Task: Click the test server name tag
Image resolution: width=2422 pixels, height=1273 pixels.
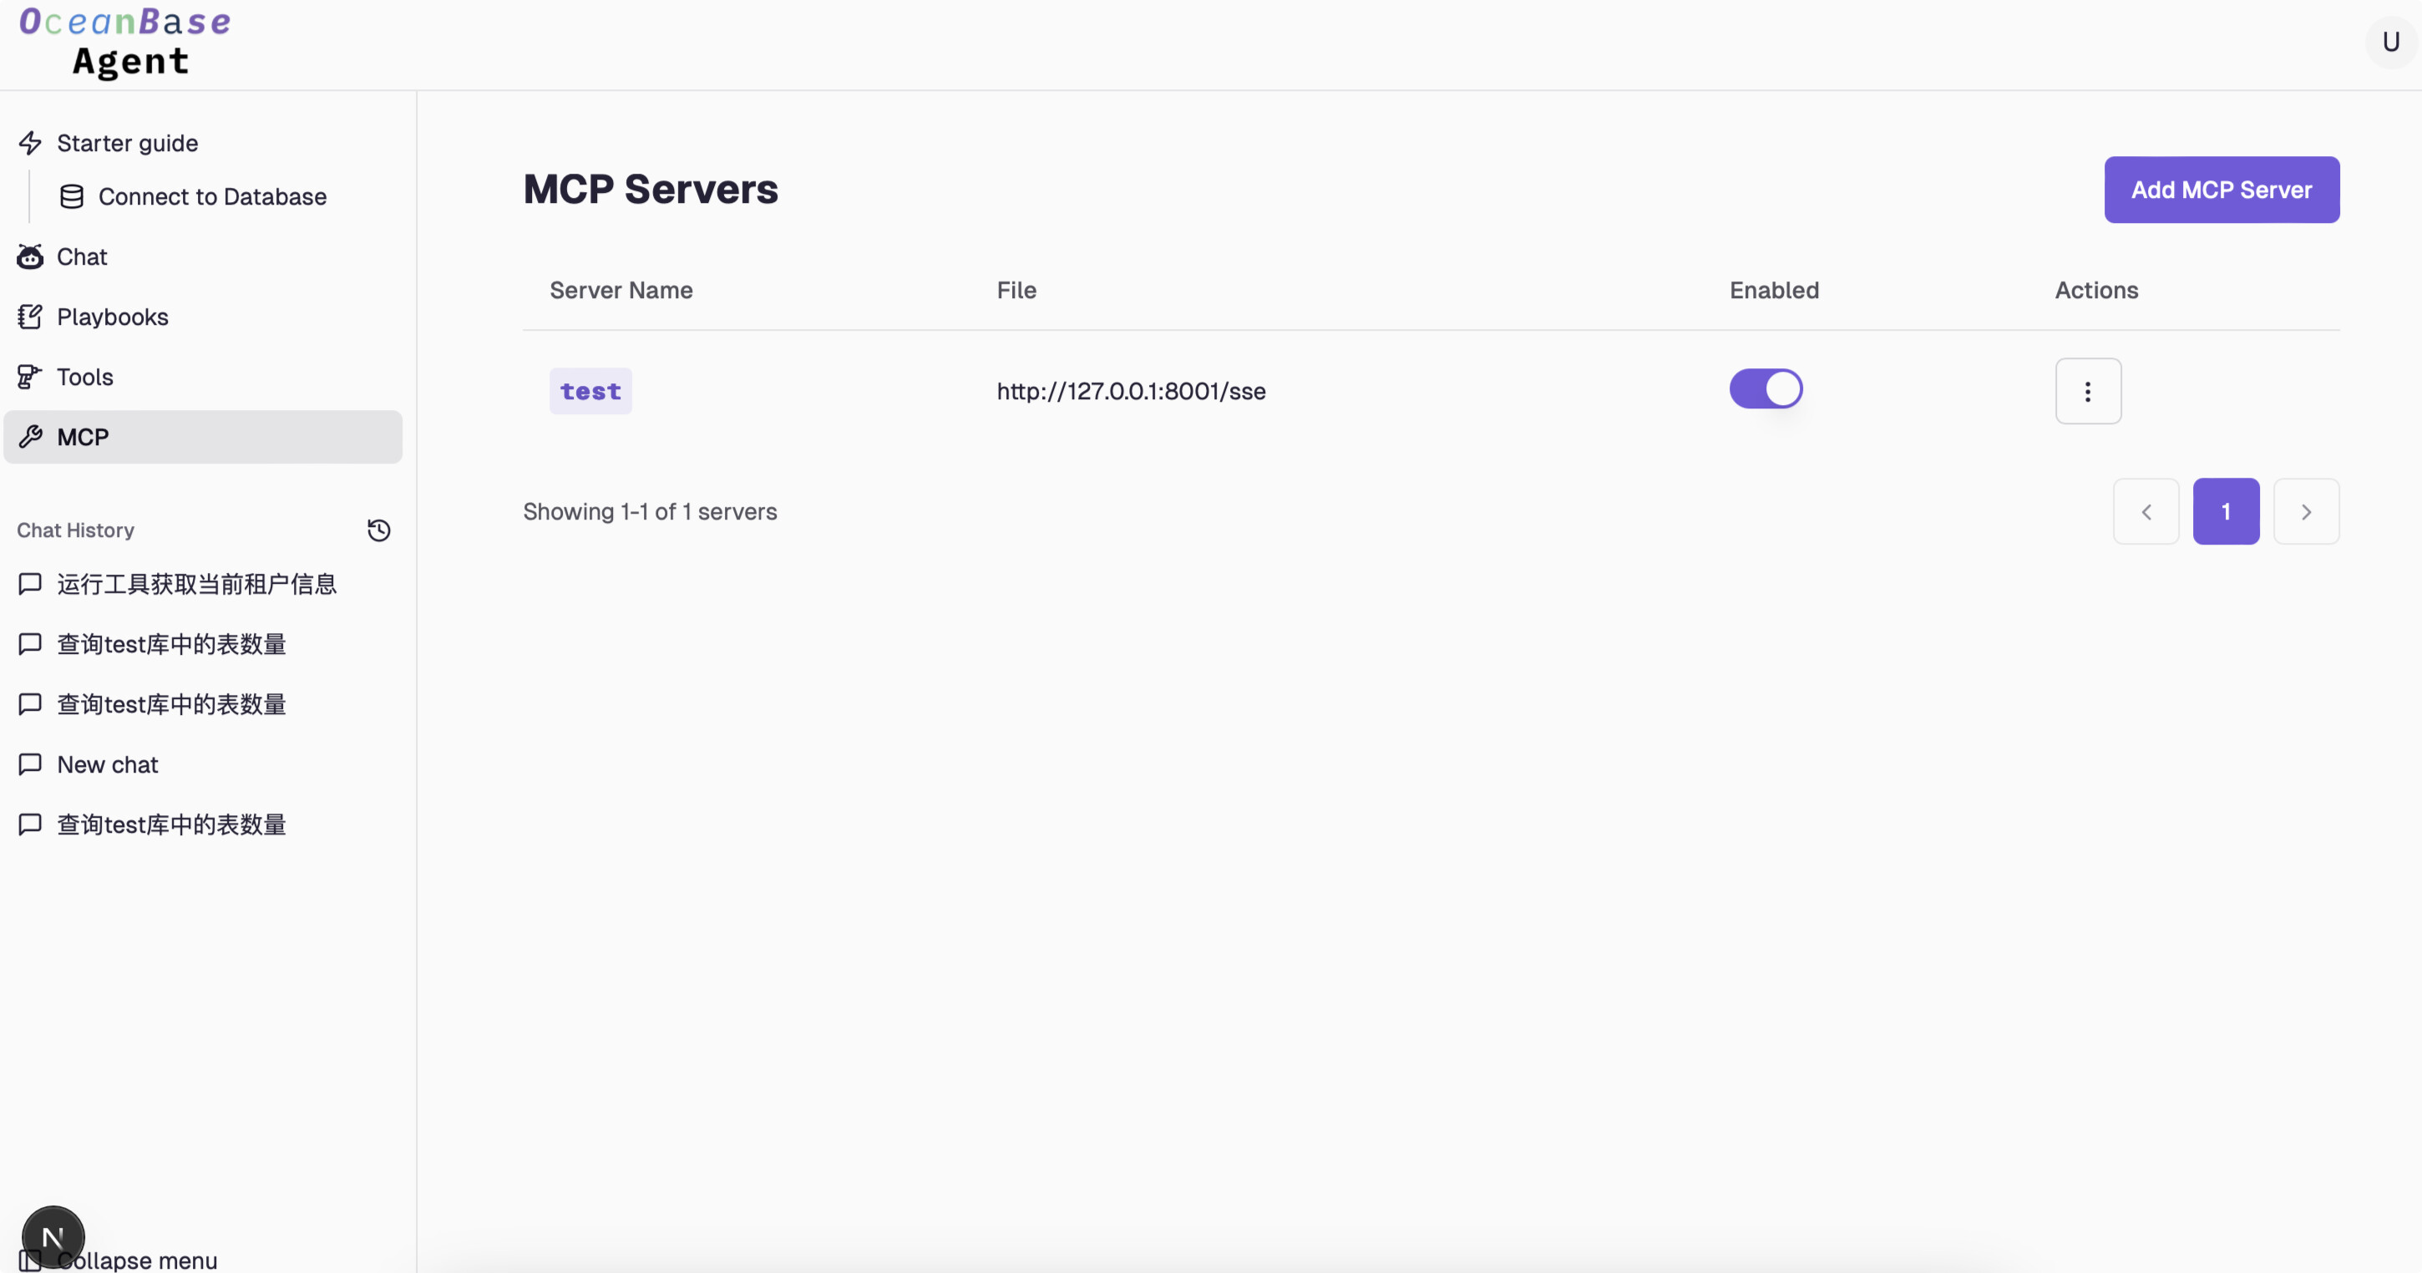Action: (590, 391)
